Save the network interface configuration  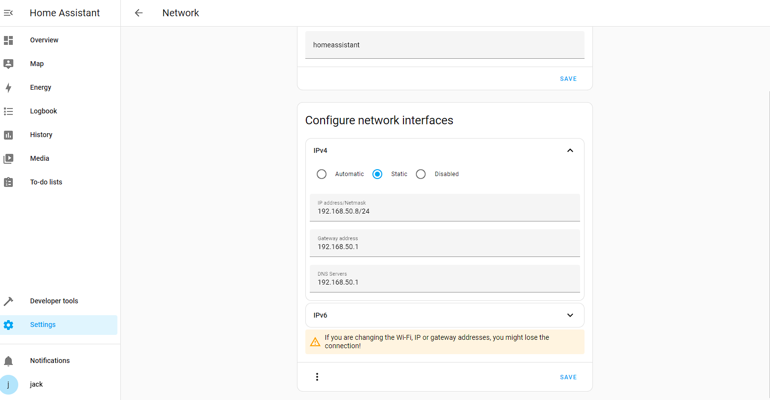click(568, 377)
